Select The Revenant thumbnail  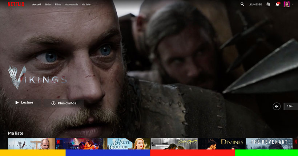pyautogui.click(x=269, y=144)
